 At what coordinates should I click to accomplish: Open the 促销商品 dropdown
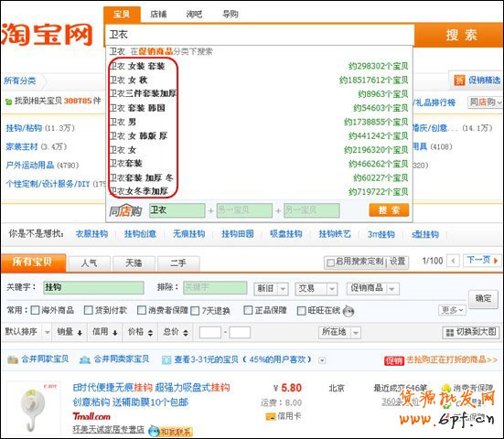pos(373,289)
